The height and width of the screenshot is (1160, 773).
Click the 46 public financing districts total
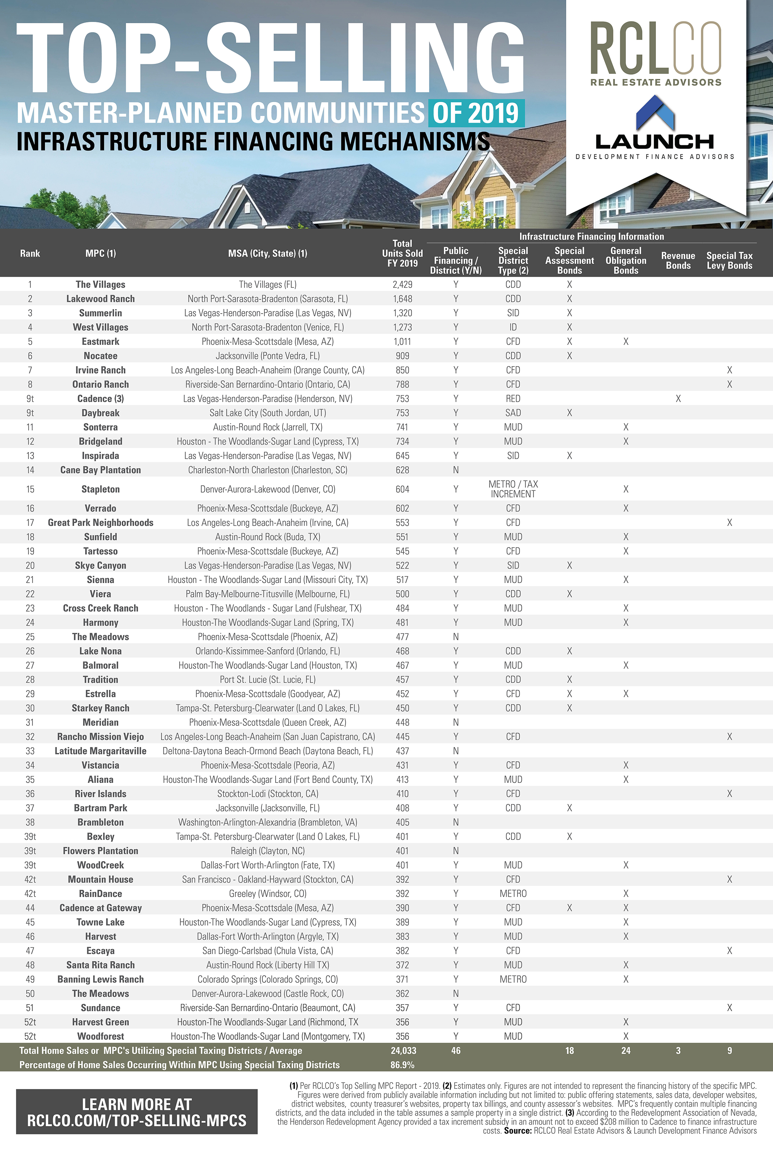click(456, 1051)
